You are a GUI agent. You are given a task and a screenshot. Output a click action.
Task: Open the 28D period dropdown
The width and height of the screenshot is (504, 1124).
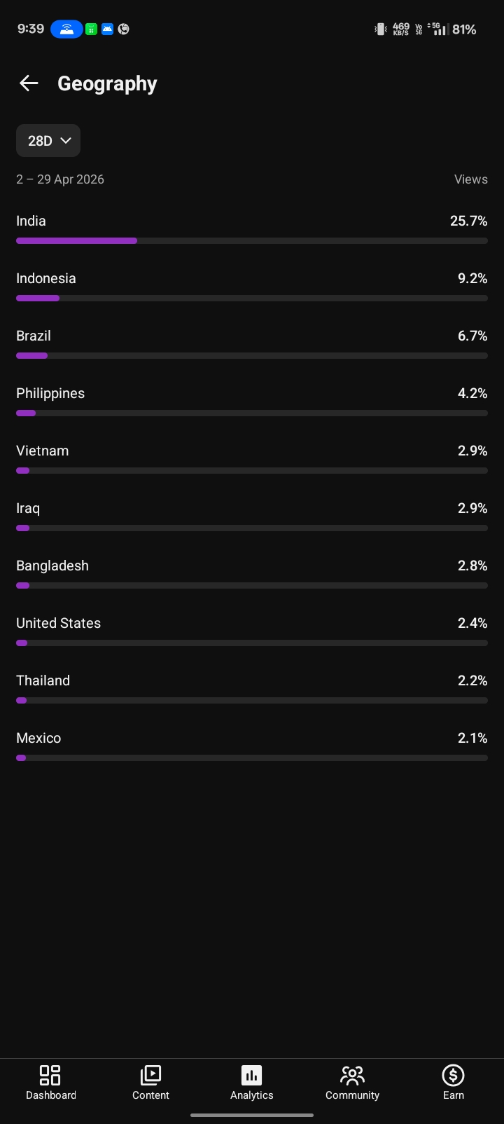coord(48,141)
